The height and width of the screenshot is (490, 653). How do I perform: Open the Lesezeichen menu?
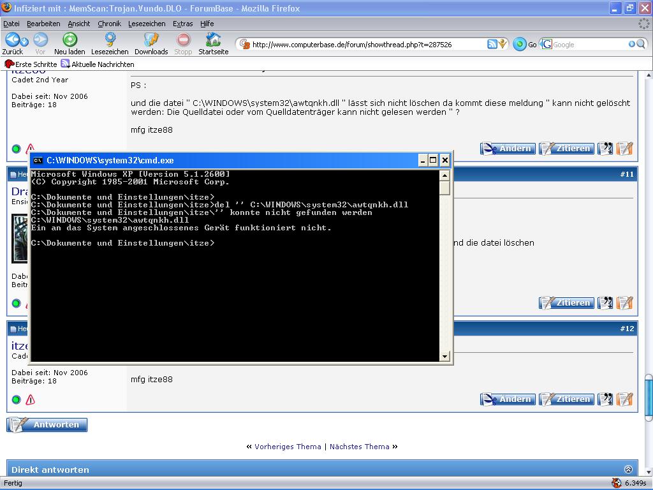147,24
